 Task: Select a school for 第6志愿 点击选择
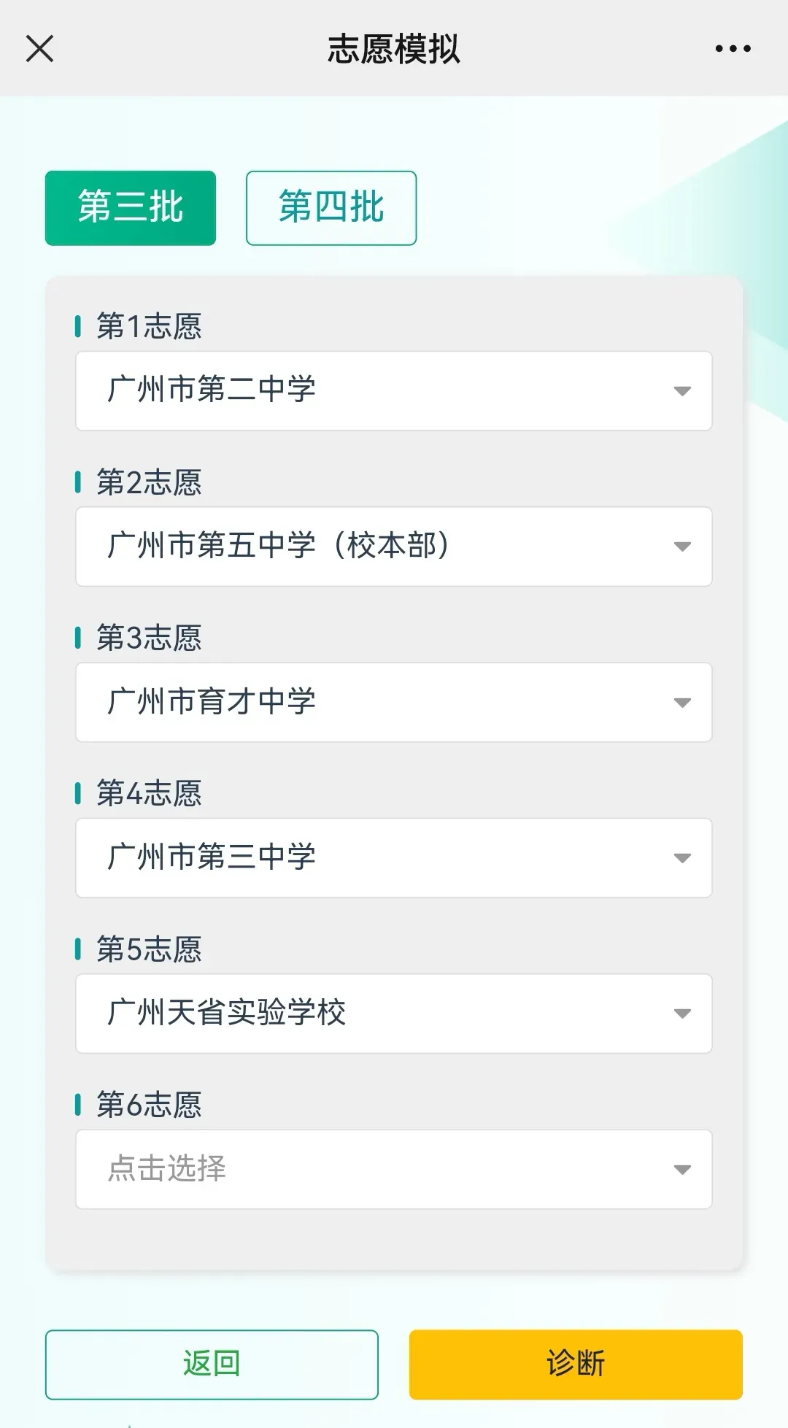click(393, 1169)
